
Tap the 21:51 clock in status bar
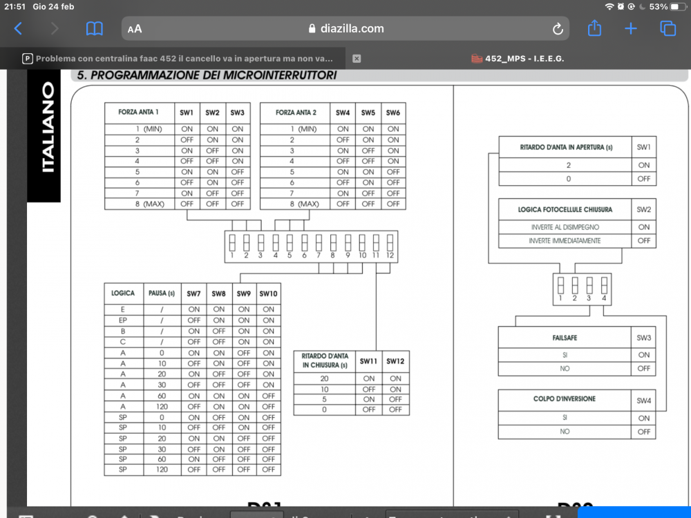tap(15, 7)
